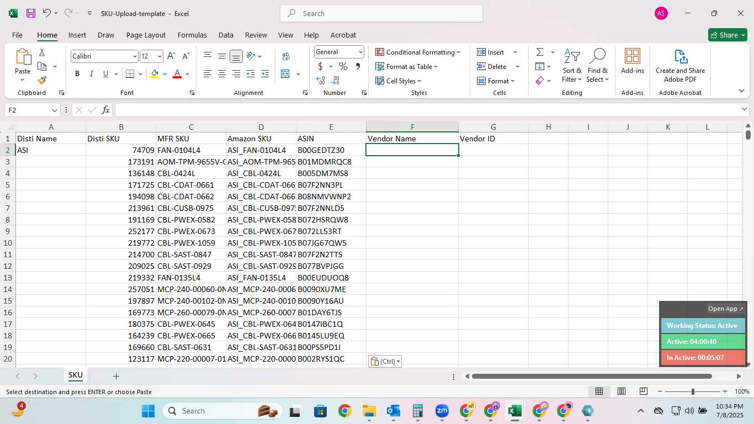Align cell text to the right
754x424 pixels.
pyautogui.click(x=236, y=73)
